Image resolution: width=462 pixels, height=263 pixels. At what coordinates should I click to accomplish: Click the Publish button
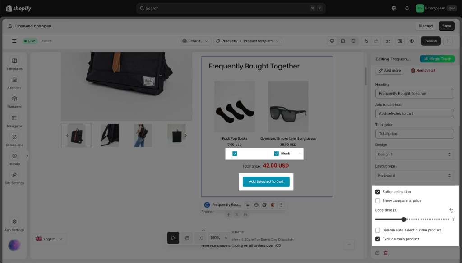tap(430, 41)
